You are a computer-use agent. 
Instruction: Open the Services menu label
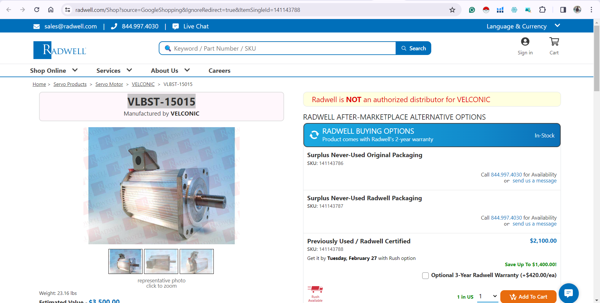108,71
